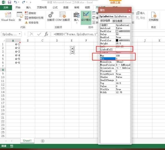The image size is (165, 150).
Task: Click the Import (导入) button
Action: [x=141, y=13]
